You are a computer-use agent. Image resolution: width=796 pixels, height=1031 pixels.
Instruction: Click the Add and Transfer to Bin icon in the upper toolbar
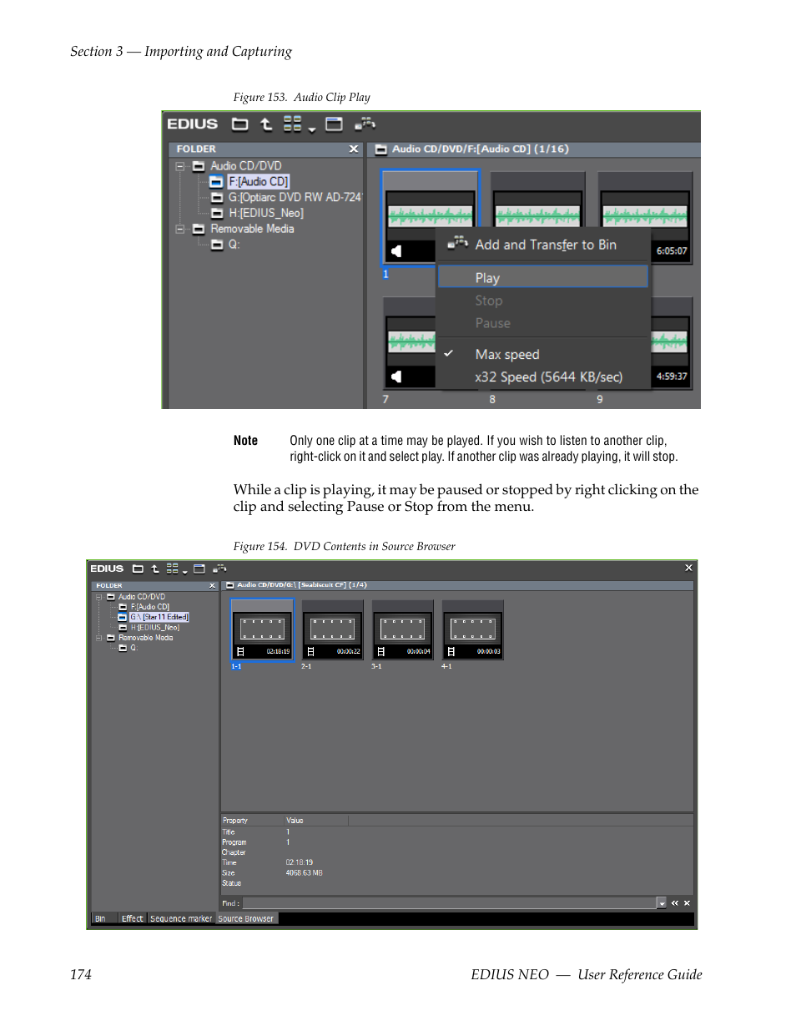tap(365, 124)
